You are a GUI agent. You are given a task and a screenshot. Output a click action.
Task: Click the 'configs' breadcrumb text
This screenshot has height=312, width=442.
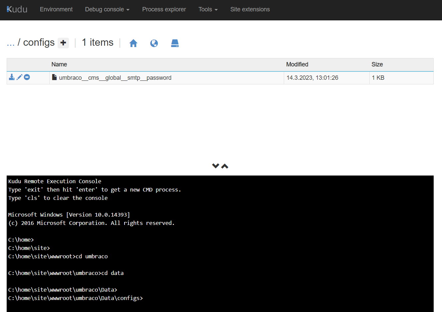point(39,42)
